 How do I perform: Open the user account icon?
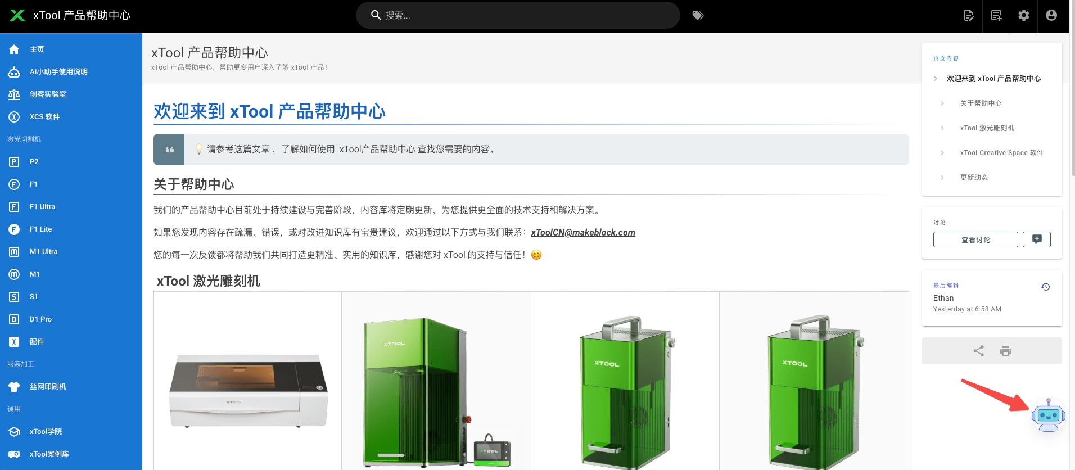click(x=1051, y=15)
